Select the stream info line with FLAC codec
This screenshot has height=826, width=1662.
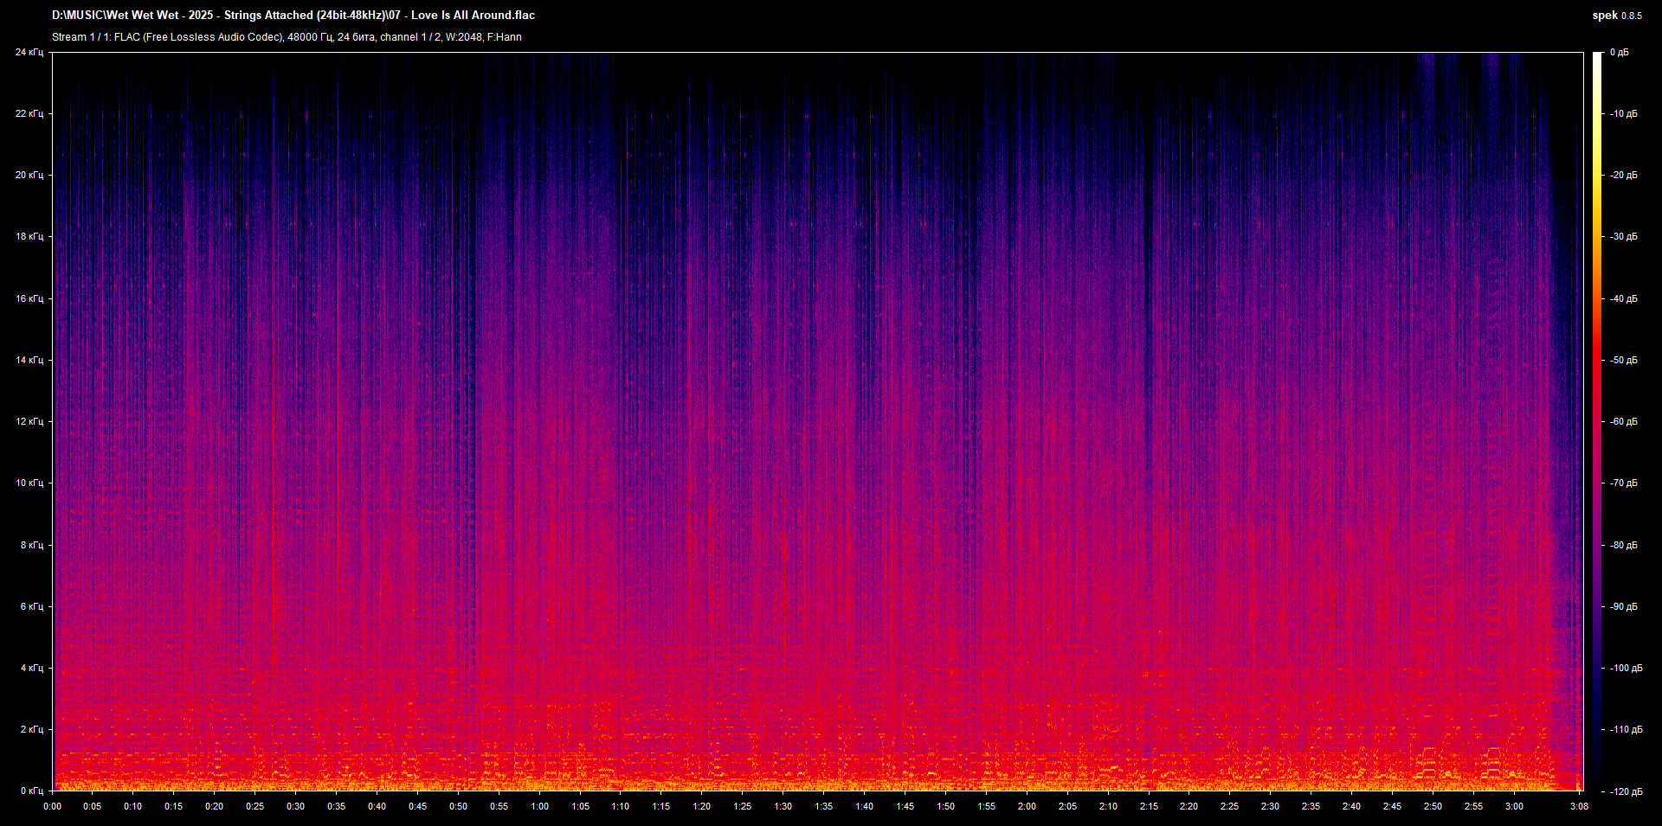[287, 37]
